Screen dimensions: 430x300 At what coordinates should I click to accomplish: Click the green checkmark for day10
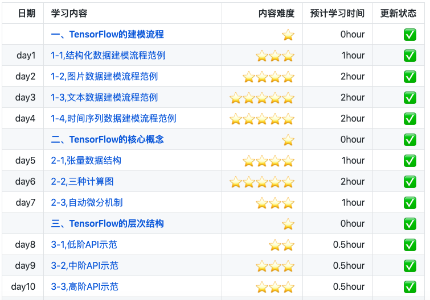tap(409, 287)
